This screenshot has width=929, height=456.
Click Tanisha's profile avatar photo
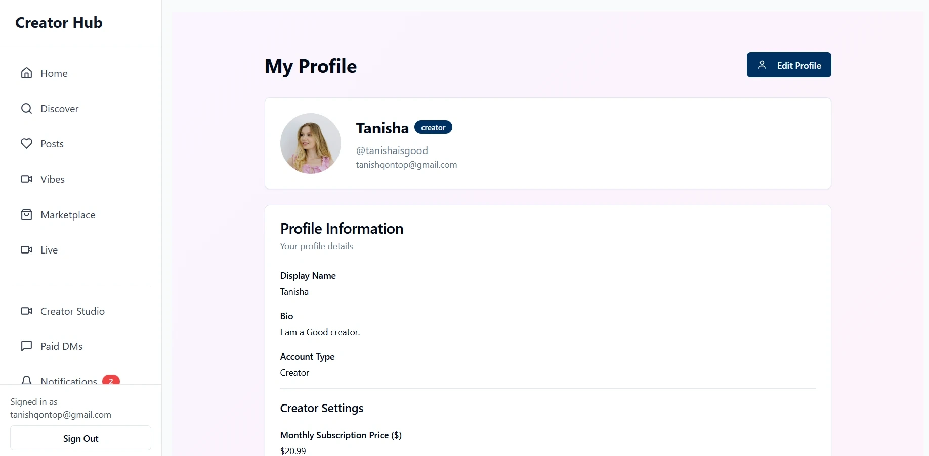pos(311,143)
